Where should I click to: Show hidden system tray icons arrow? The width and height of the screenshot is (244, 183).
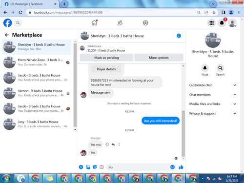(x=203, y=179)
